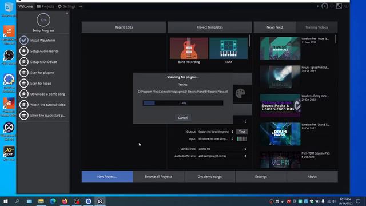
Task: Open Novum Signals news thumbnail
Action: pos(280,77)
